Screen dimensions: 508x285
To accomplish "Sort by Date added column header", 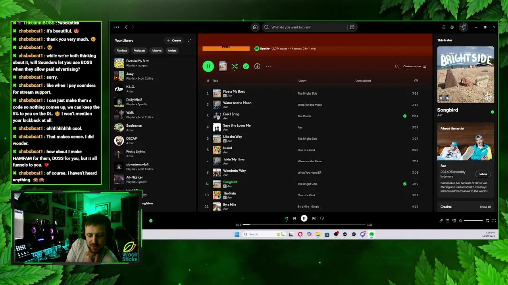I will [363, 81].
